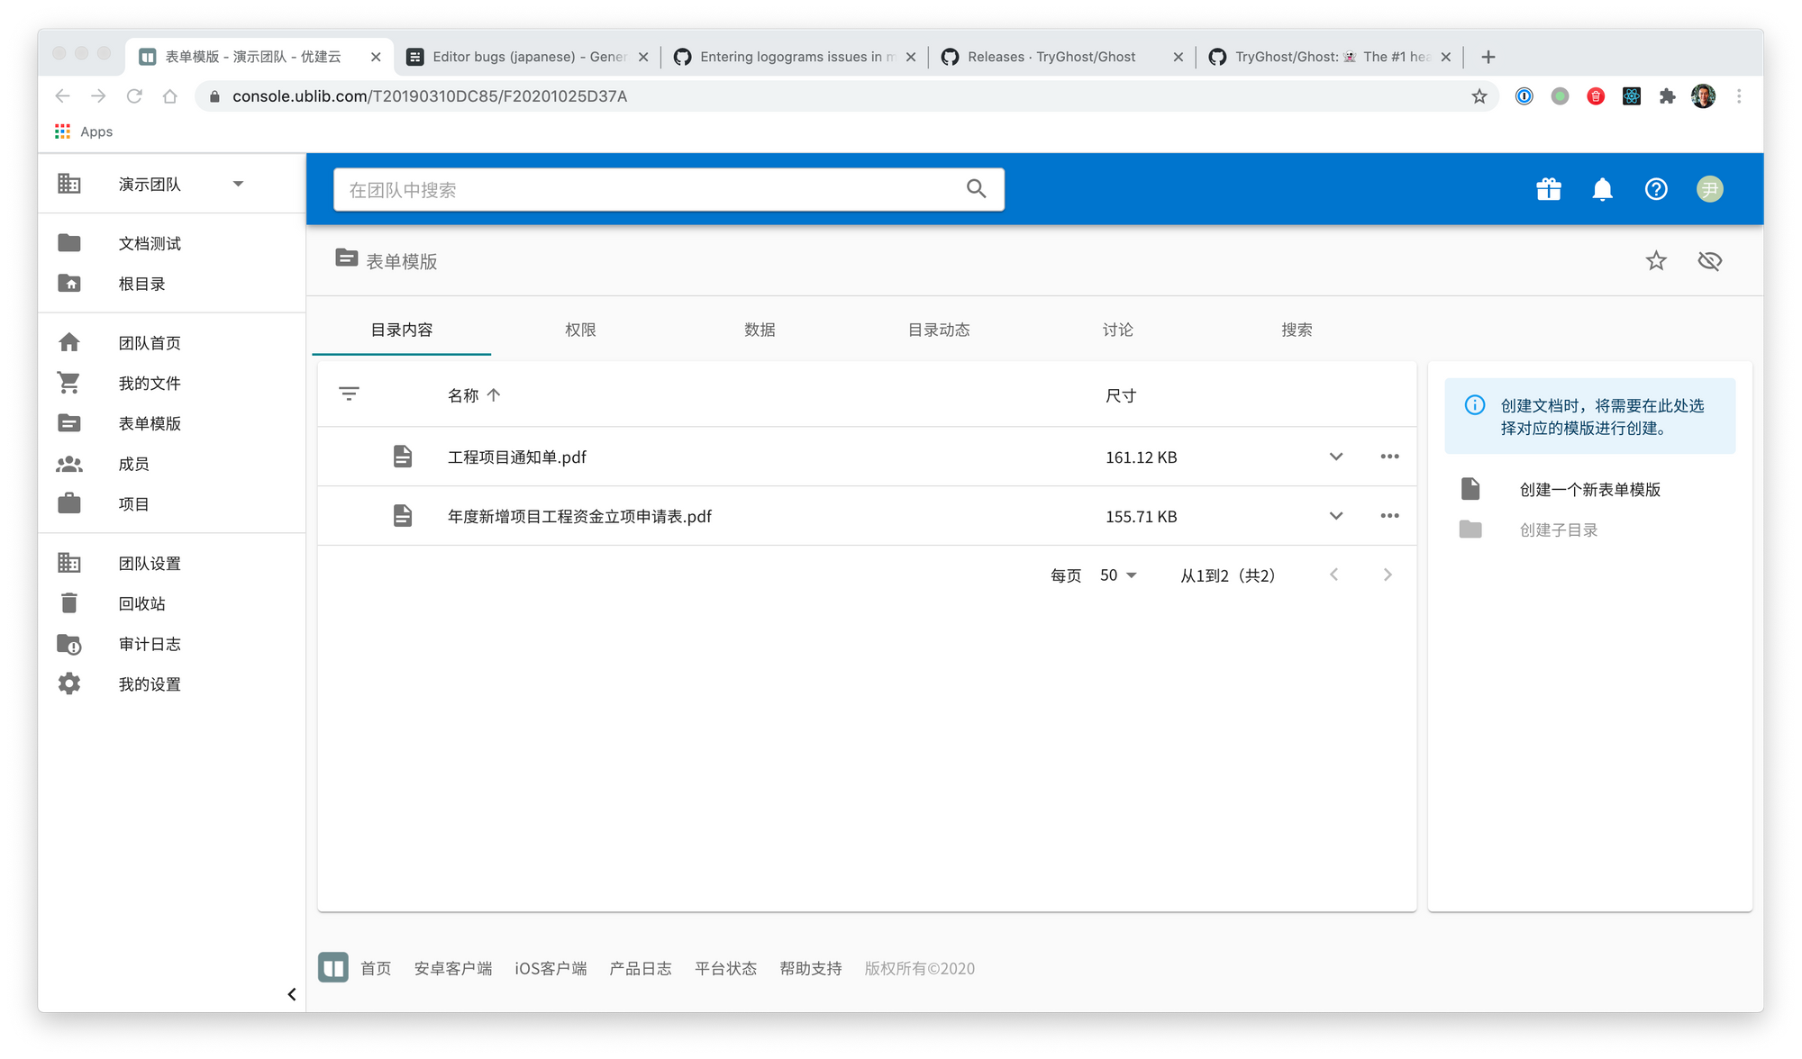Toggle the favorite star for 表单模版
Image resolution: width=1802 pixels, height=1059 pixels.
[x=1656, y=261]
